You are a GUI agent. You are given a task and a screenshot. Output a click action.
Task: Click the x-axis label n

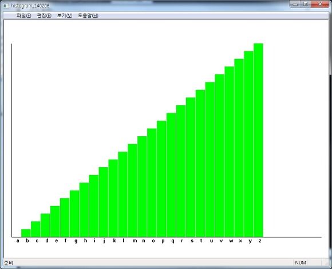pos(144,240)
